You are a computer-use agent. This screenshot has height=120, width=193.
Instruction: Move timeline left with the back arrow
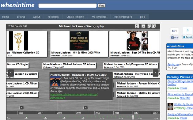tap(11, 73)
